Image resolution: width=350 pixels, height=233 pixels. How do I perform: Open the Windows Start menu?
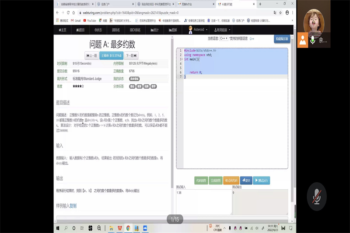pyautogui.click(x=58, y=228)
